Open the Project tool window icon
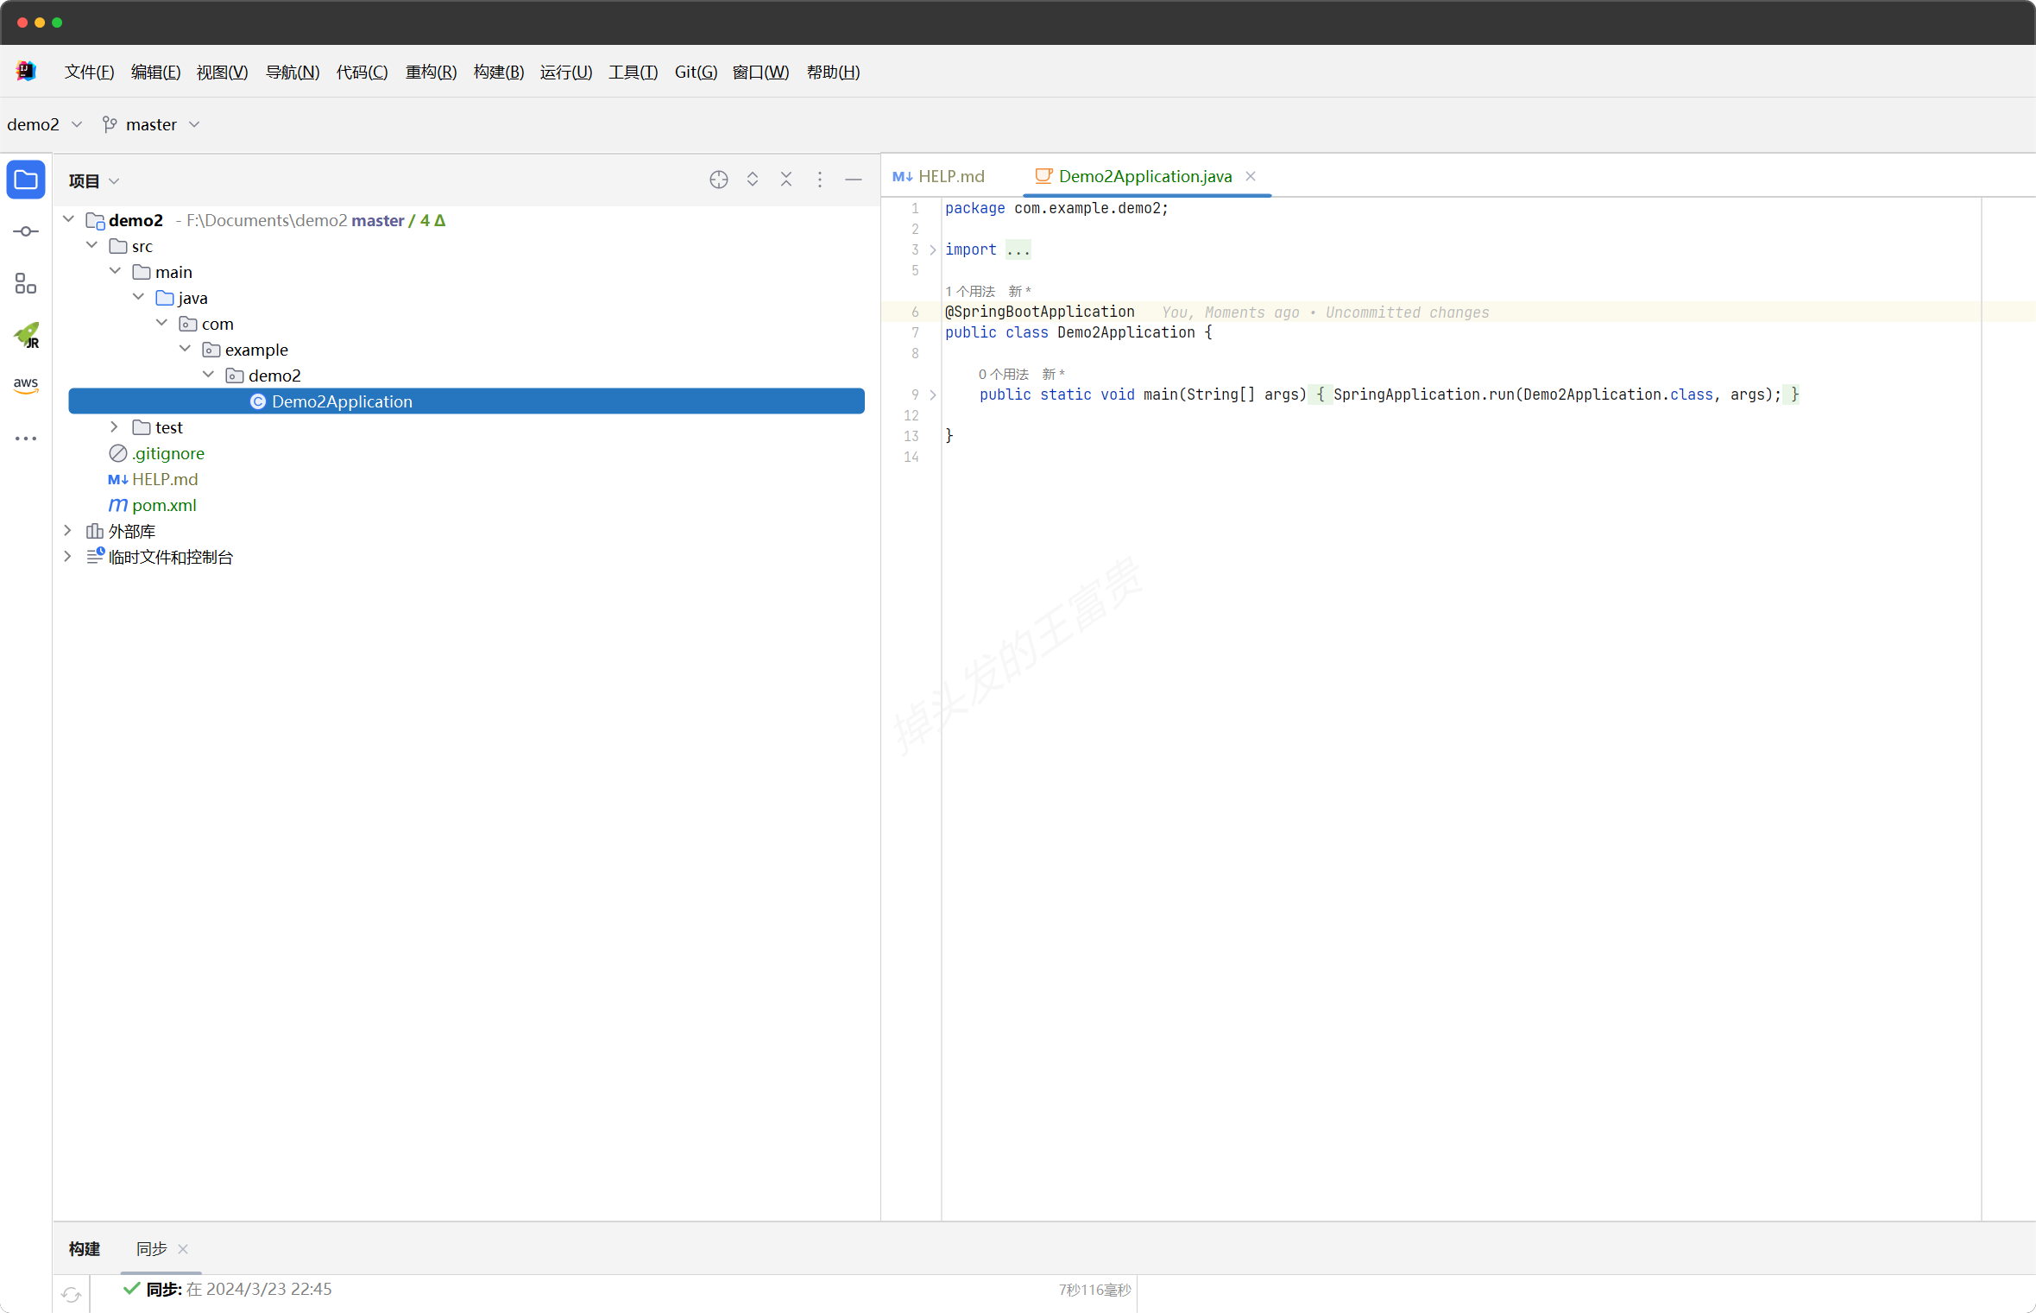Image resolution: width=2036 pixels, height=1313 pixels. tap(26, 180)
